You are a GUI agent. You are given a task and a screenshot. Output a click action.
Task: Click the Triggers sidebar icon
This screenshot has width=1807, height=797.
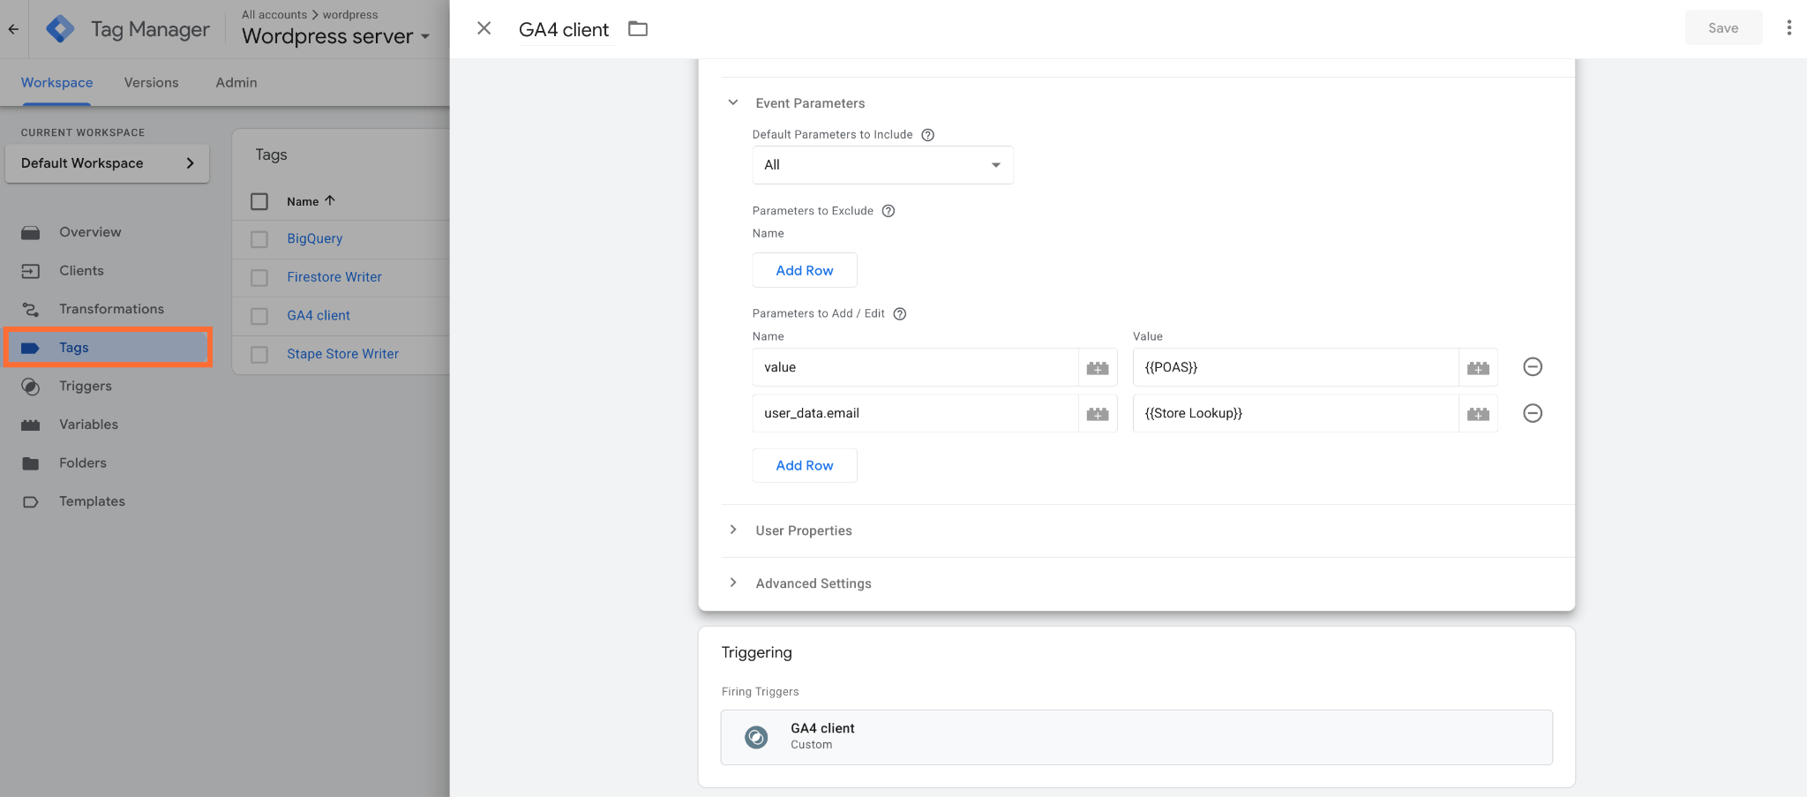tap(31, 387)
